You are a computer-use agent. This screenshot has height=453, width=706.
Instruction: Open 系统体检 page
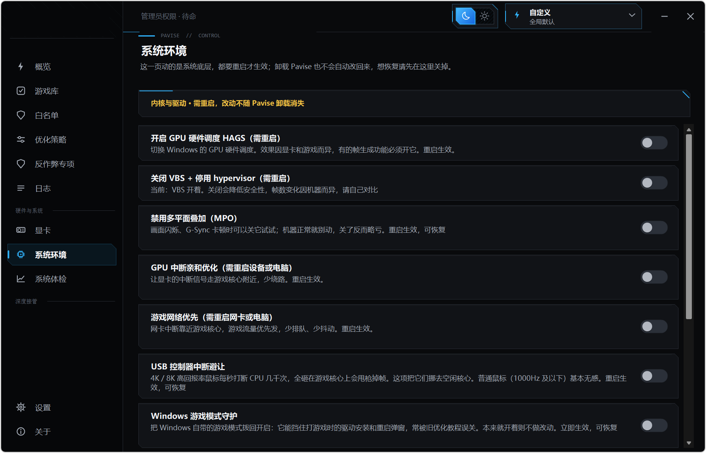[x=62, y=279]
